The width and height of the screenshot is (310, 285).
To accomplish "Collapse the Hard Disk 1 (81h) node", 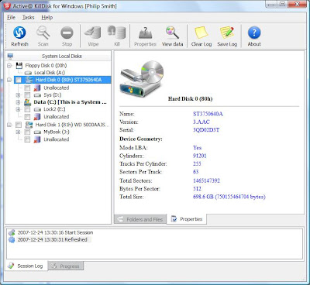I will 9,125.
